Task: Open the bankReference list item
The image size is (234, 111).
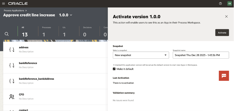Action: click(28, 63)
